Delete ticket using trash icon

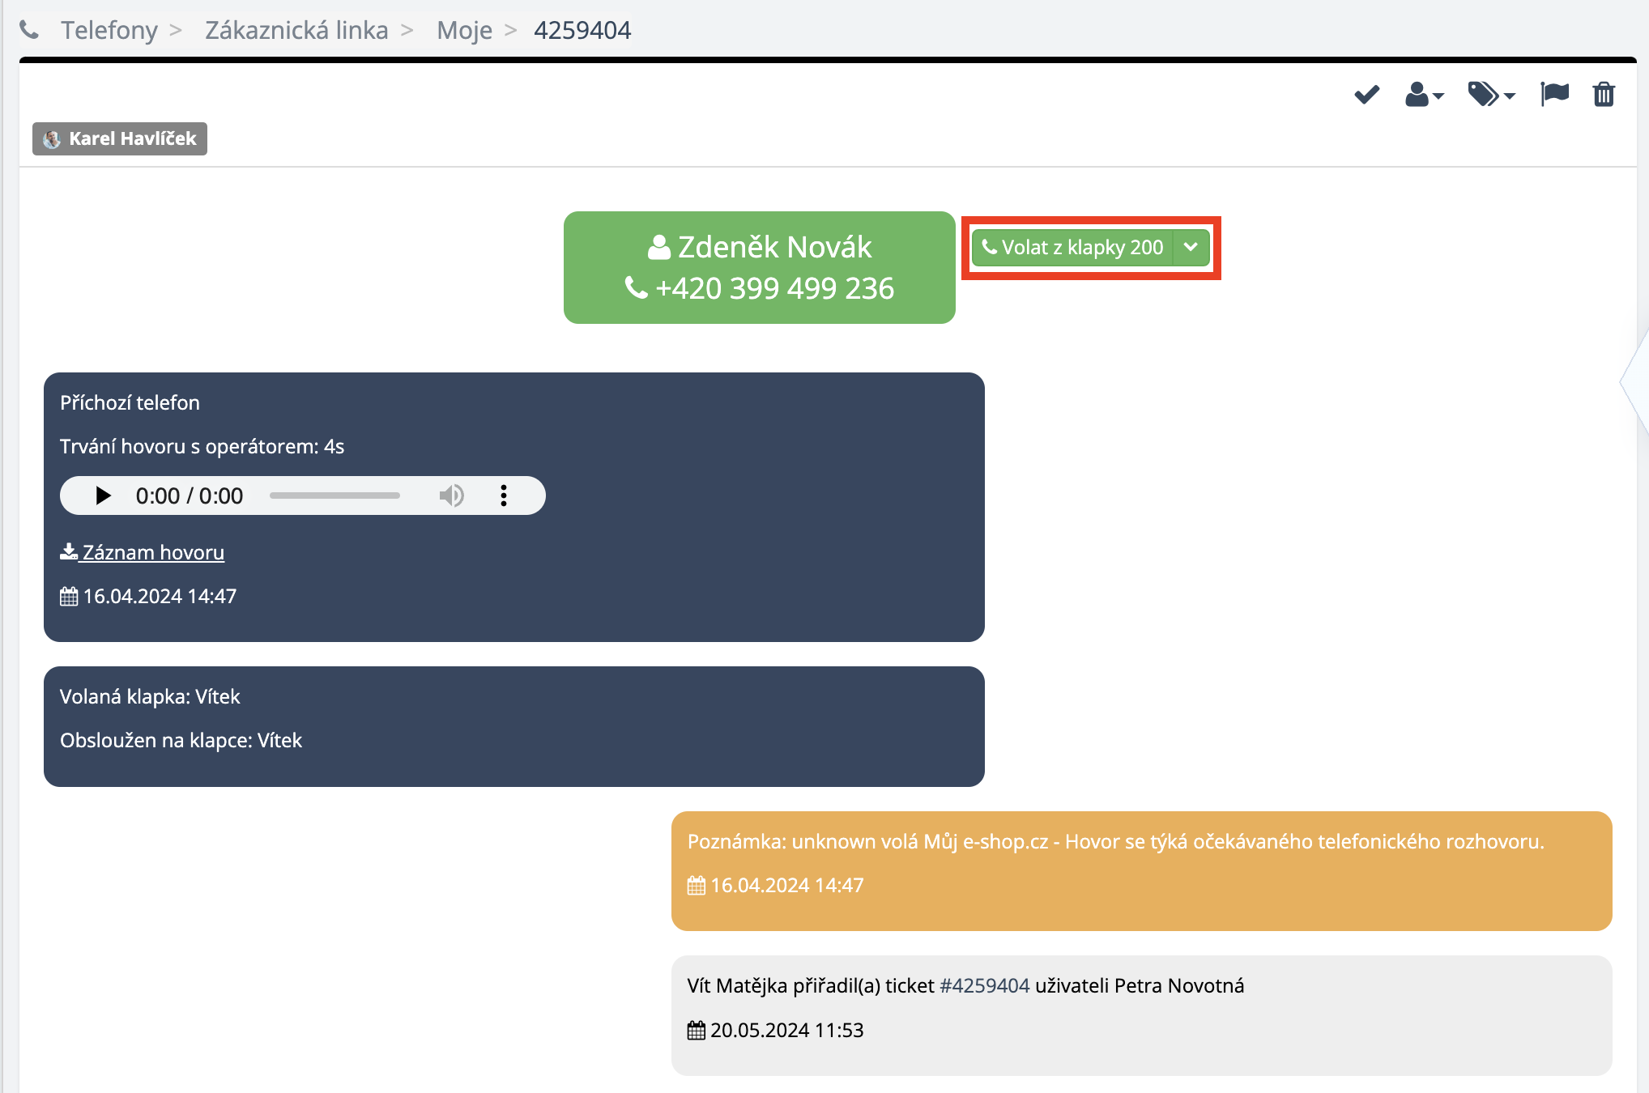pyautogui.click(x=1604, y=95)
